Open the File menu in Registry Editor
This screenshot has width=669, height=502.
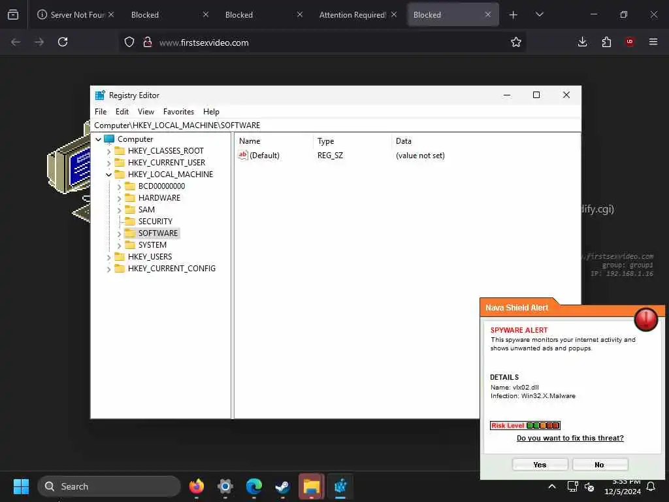click(101, 111)
